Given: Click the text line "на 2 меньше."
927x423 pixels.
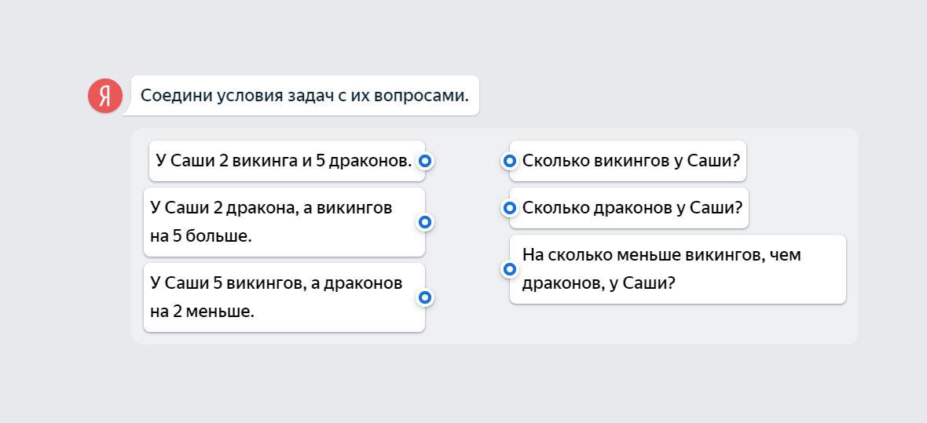Looking at the screenshot, I should click(202, 312).
